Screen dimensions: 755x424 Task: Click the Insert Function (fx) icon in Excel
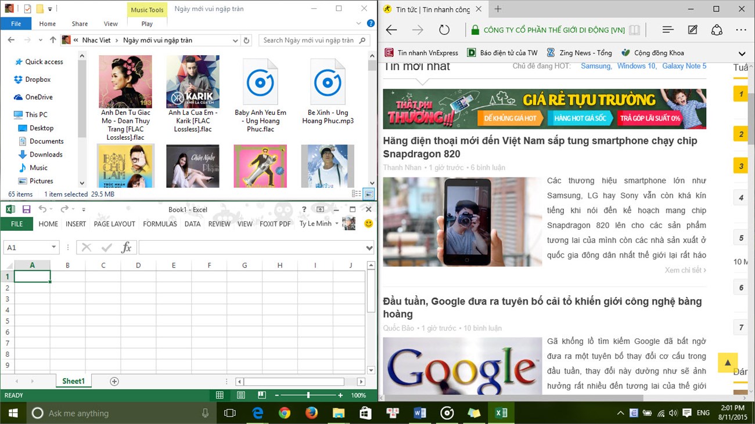tap(127, 248)
